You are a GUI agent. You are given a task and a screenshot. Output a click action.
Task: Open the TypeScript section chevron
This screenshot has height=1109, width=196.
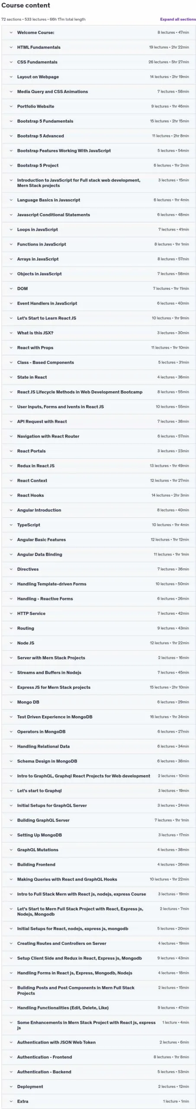pos(11,525)
